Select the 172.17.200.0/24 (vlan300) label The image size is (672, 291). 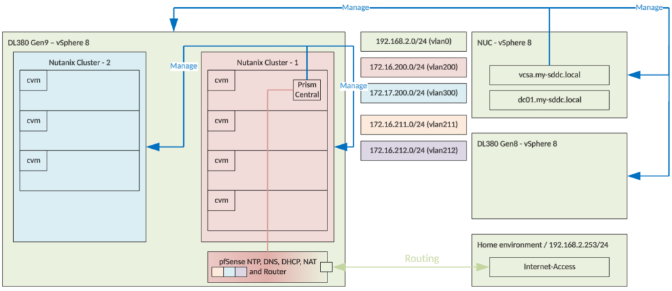tap(413, 93)
